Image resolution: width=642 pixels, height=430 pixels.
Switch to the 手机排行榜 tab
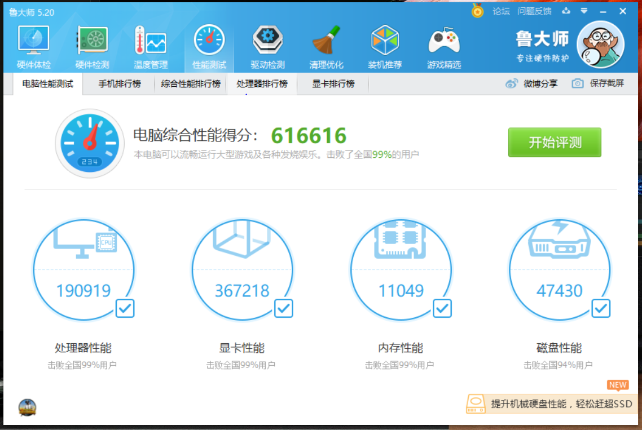(x=119, y=84)
